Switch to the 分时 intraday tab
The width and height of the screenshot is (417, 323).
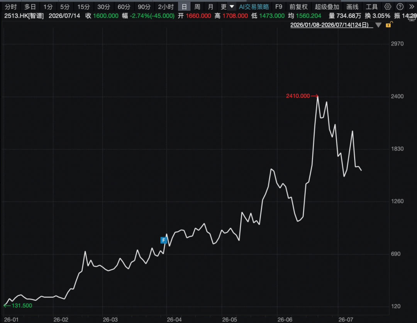click(11, 7)
